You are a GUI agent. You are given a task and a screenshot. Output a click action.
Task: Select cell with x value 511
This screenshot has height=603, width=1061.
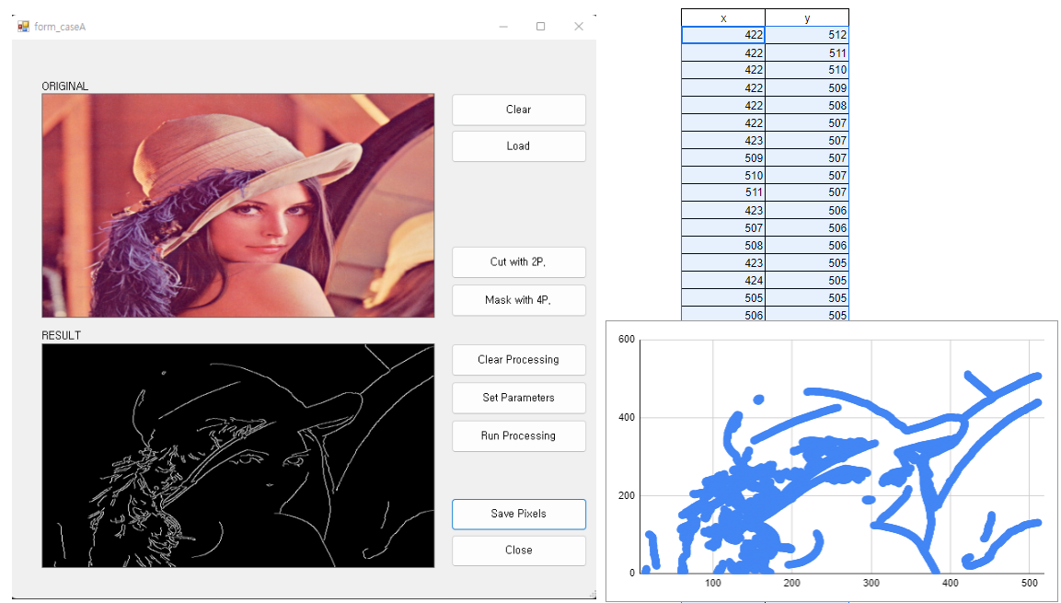(723, 193)
